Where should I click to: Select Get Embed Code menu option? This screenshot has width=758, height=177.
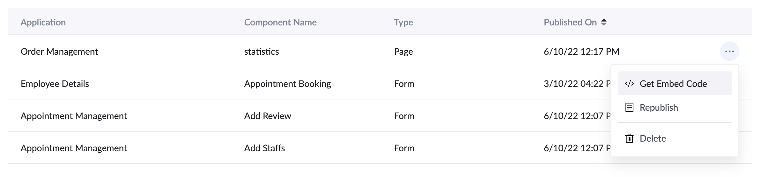673,84
